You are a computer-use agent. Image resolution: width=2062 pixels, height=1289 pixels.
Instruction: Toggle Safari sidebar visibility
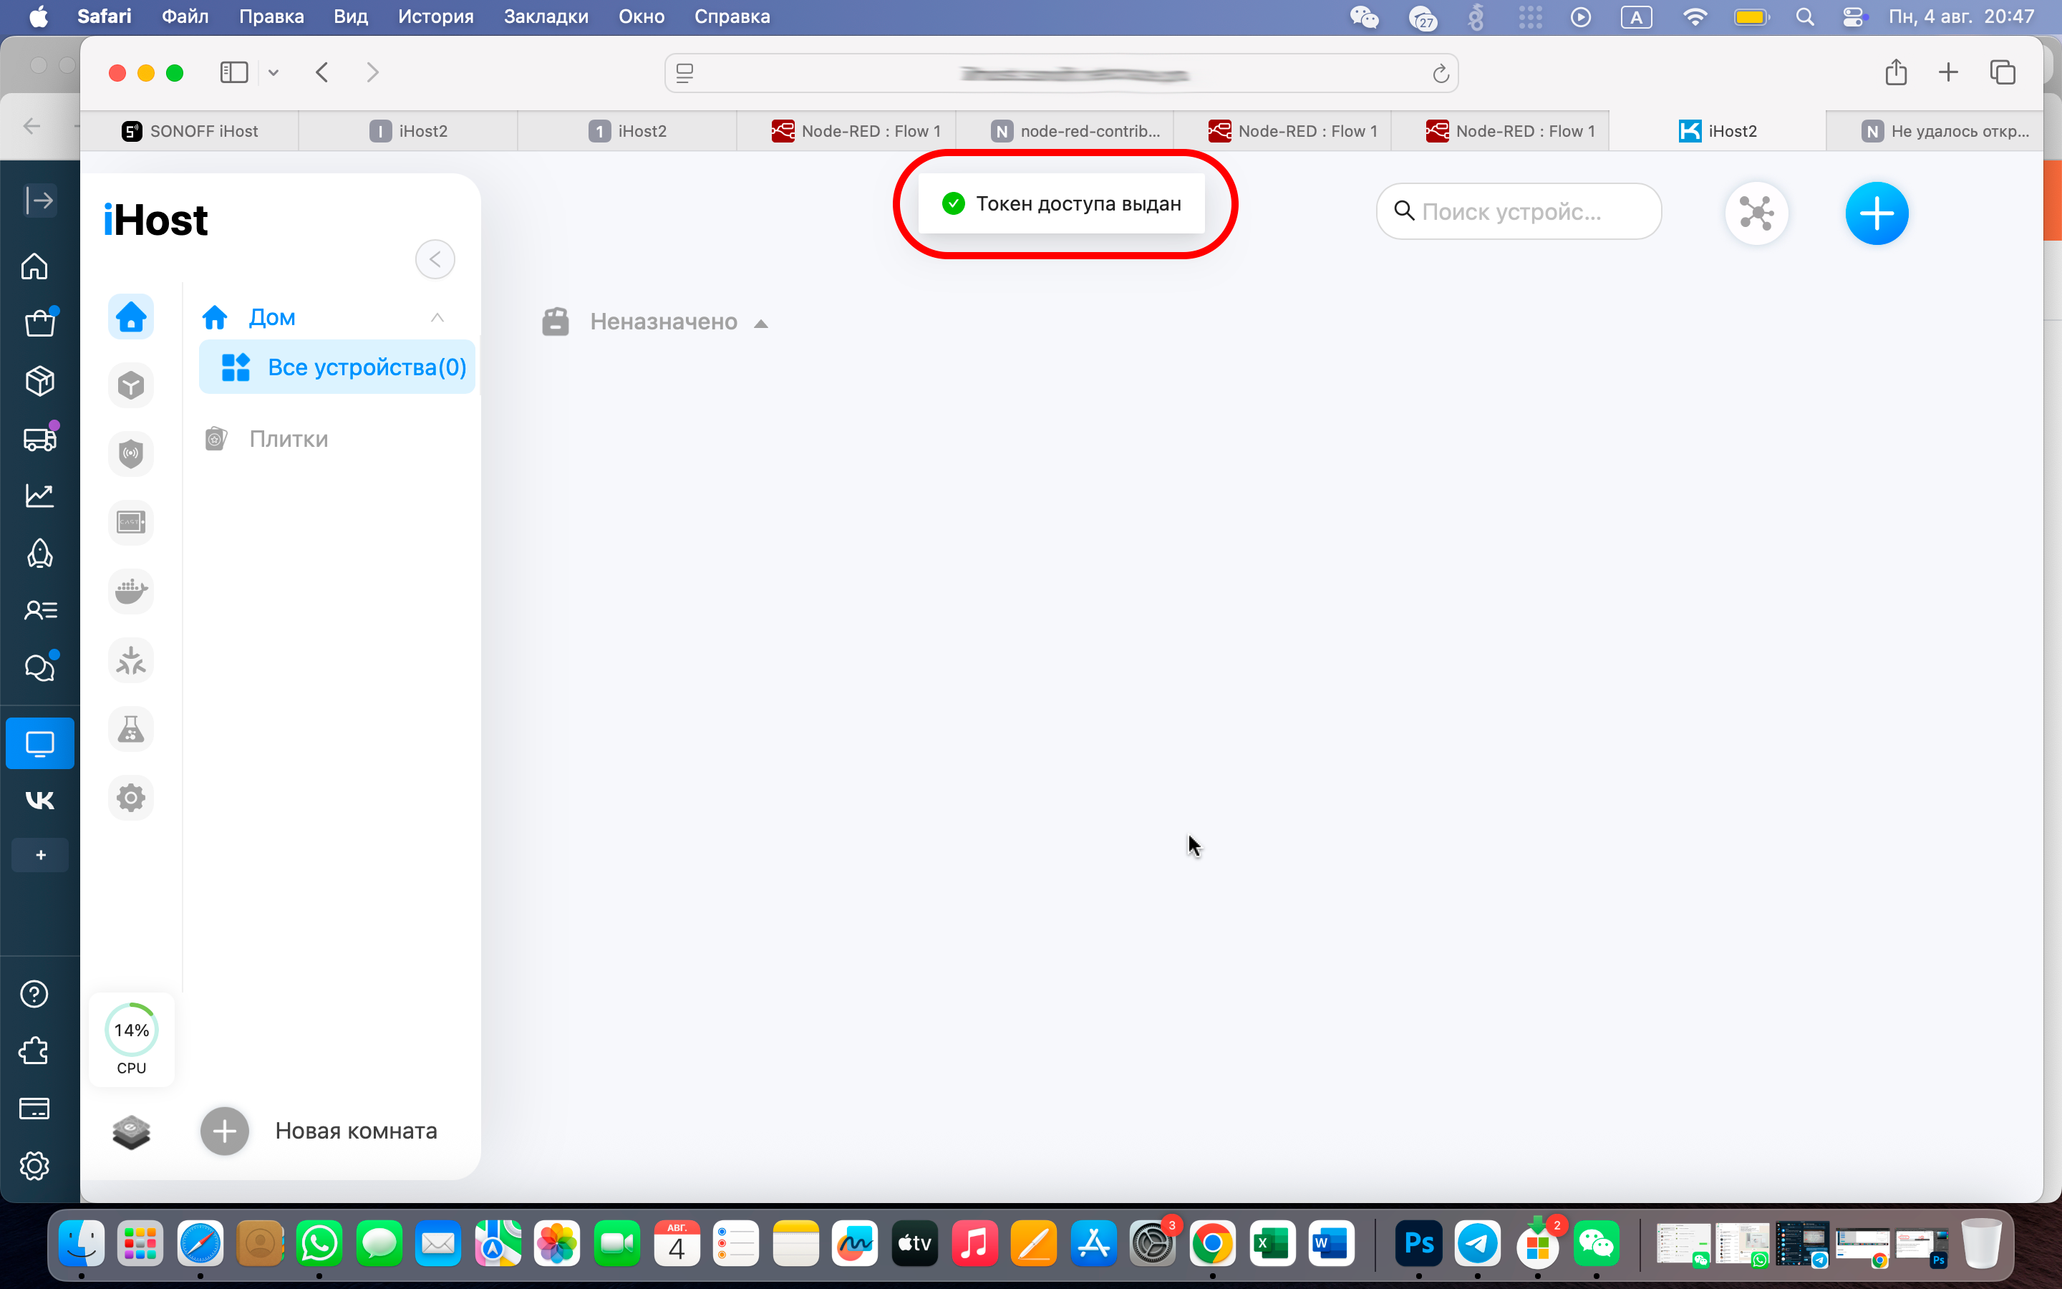(233, 72)
